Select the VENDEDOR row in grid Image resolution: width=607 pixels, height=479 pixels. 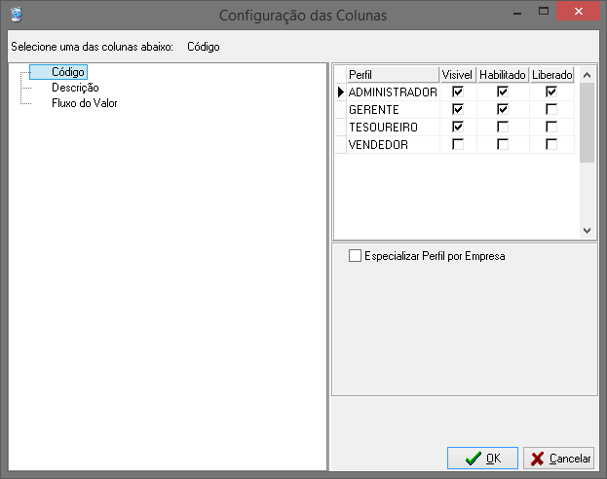coord(455,144)
